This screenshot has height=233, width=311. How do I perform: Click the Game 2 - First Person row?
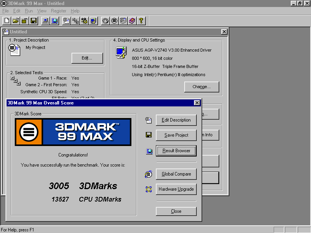52,85
